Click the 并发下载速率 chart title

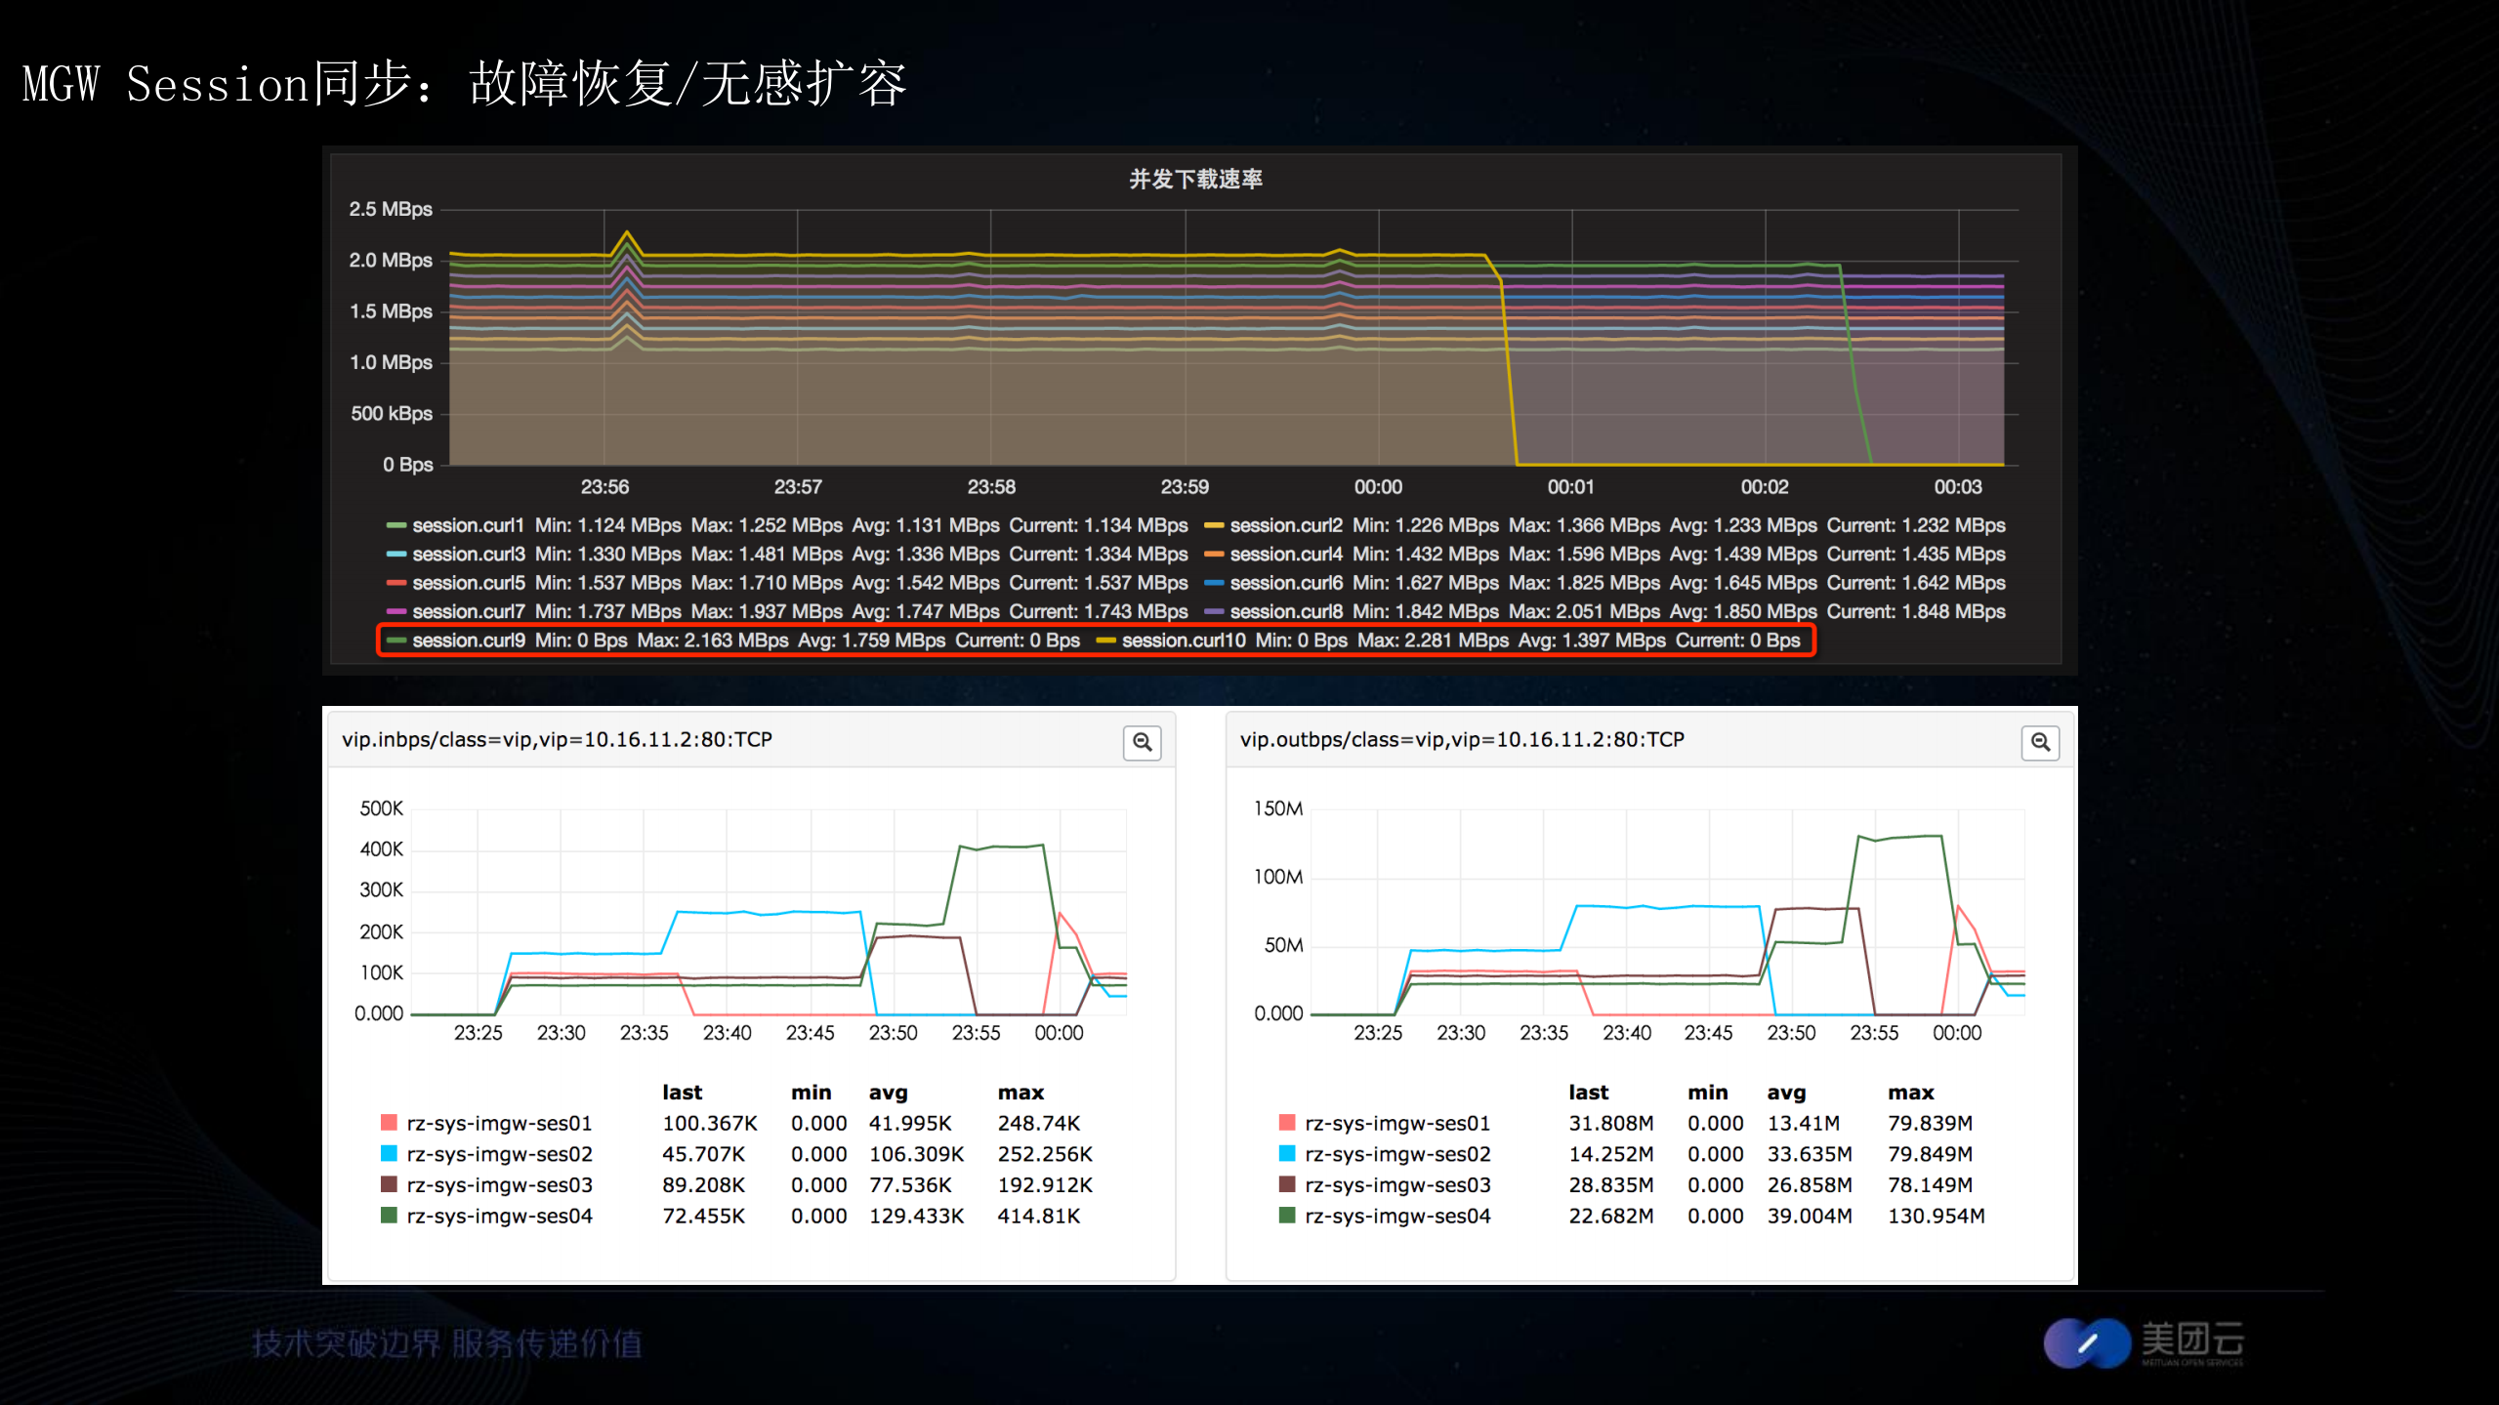(1195, 180)
